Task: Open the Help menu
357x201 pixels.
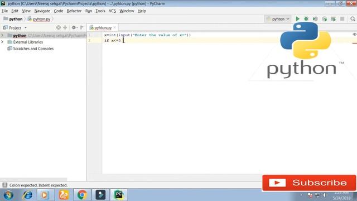Action: pos(142,11)
